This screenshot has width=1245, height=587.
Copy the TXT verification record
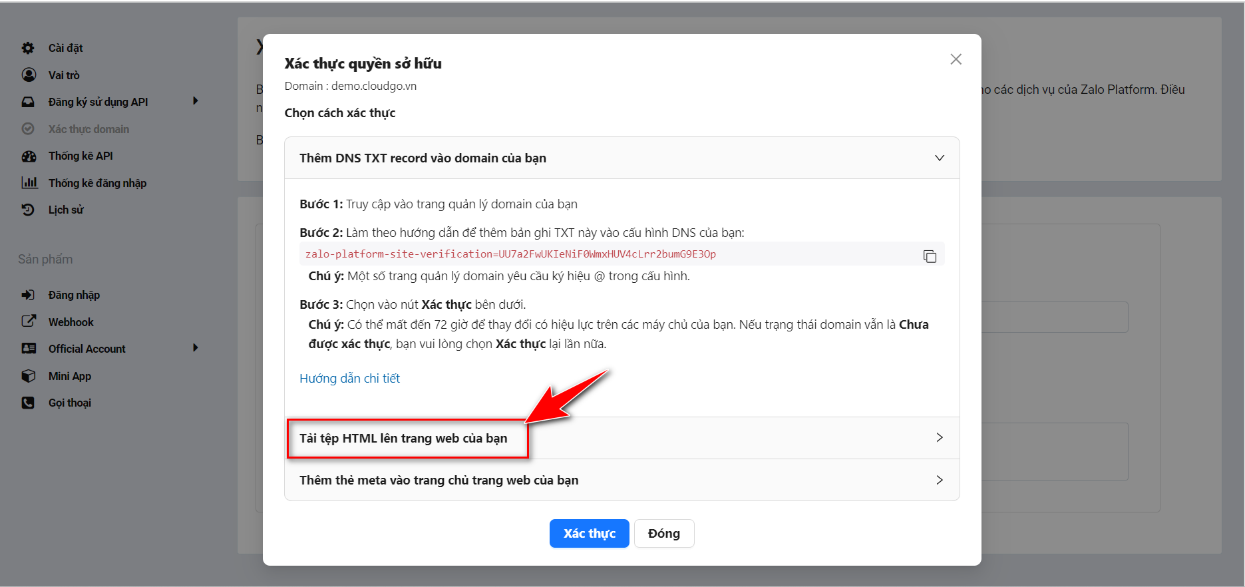[x=930, y=256]
